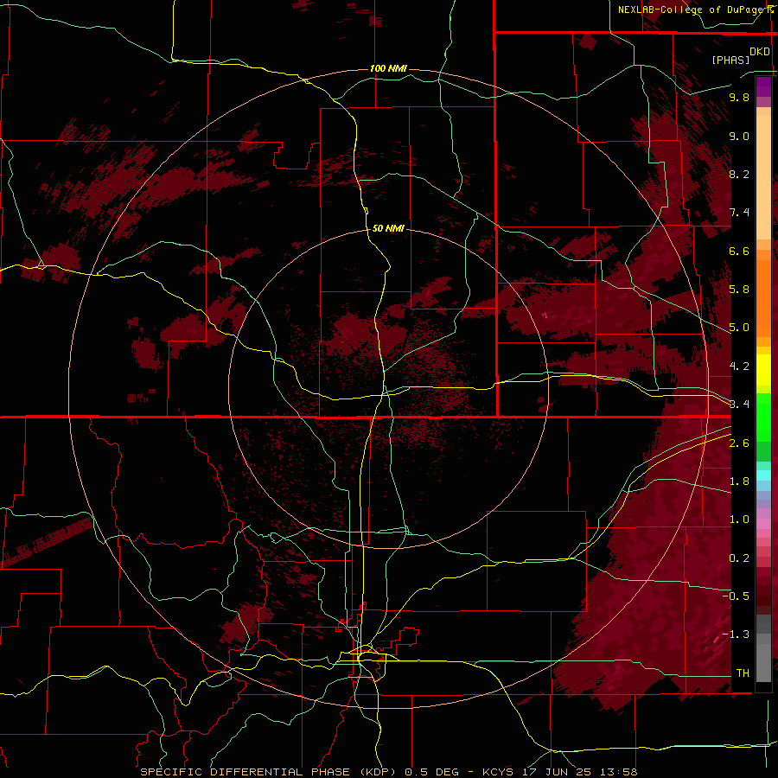Click the -1.3 value on color scale

tap(737, 635)
